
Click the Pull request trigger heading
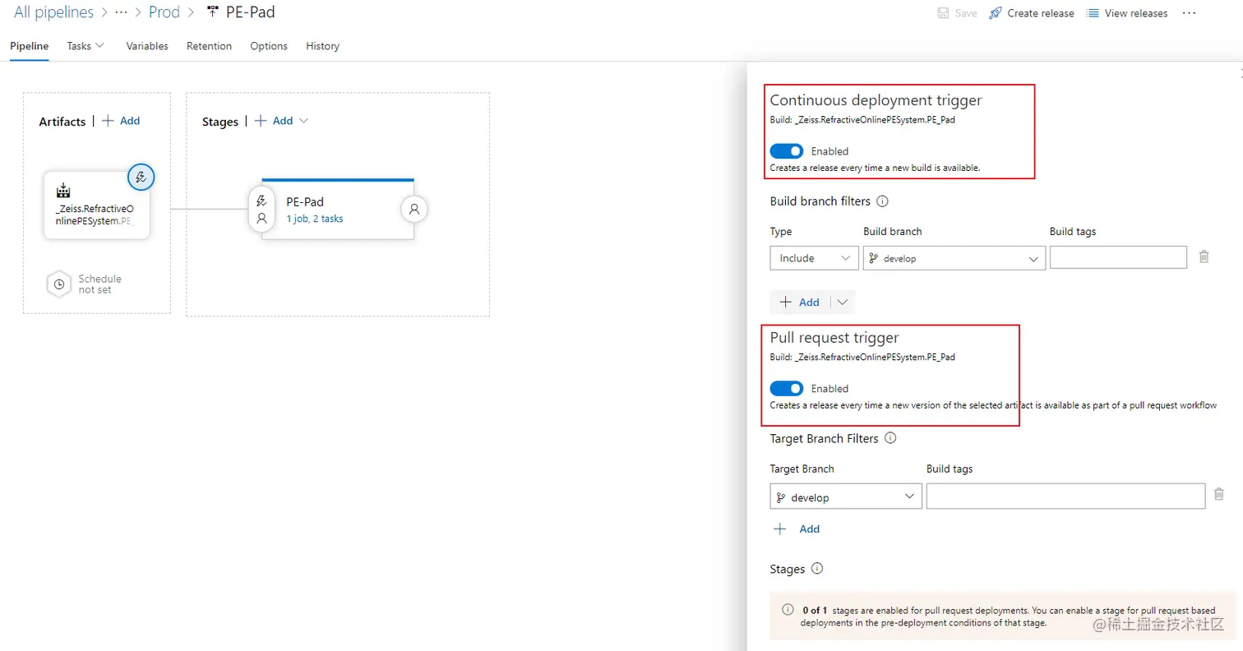point(834,338)
